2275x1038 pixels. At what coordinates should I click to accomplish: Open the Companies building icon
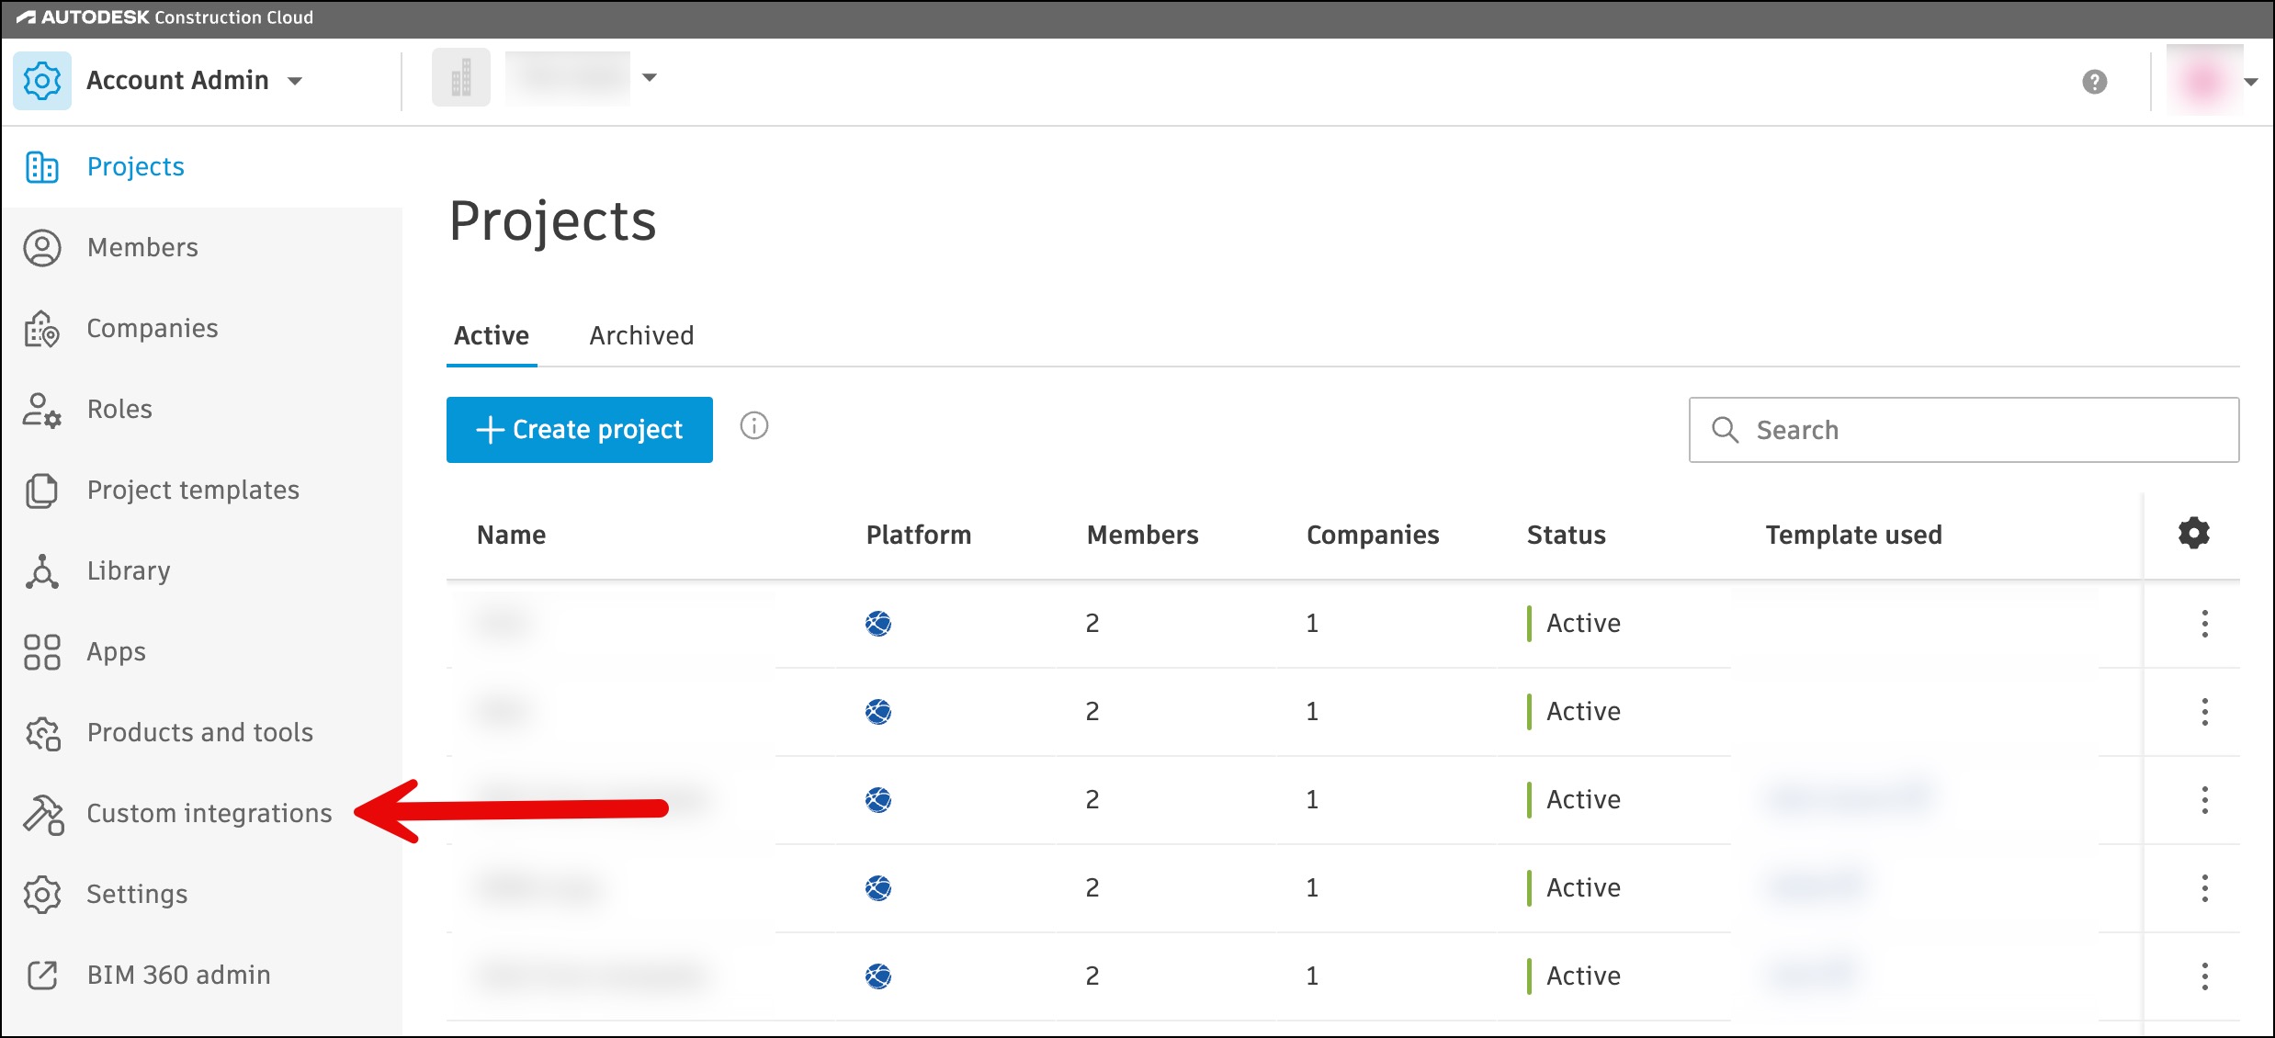(42, 329)
